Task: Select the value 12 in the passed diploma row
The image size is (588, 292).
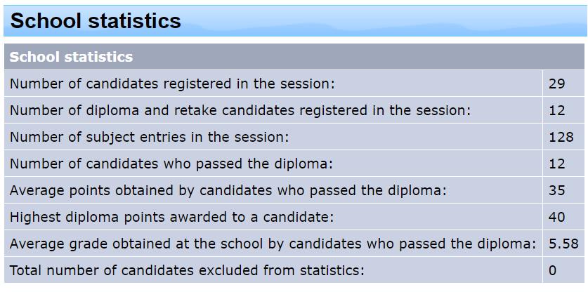Action: [556, 164]
